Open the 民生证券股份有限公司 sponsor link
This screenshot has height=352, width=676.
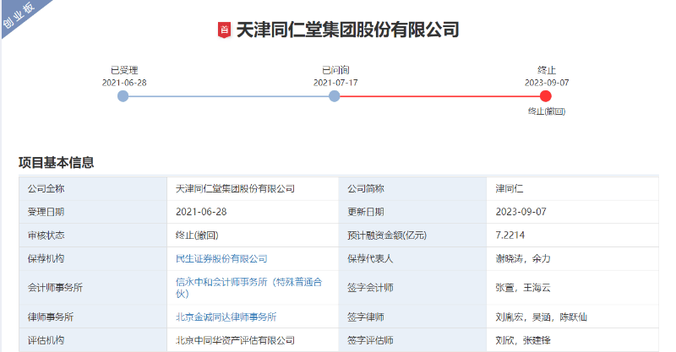pos(221,258)
